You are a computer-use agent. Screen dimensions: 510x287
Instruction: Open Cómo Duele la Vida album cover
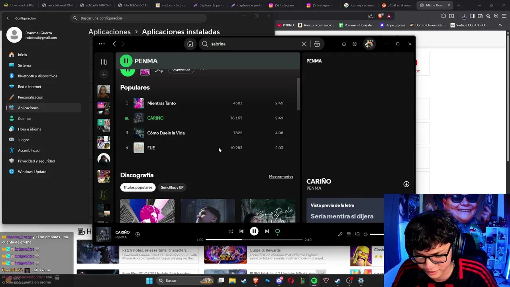[269, 211]
